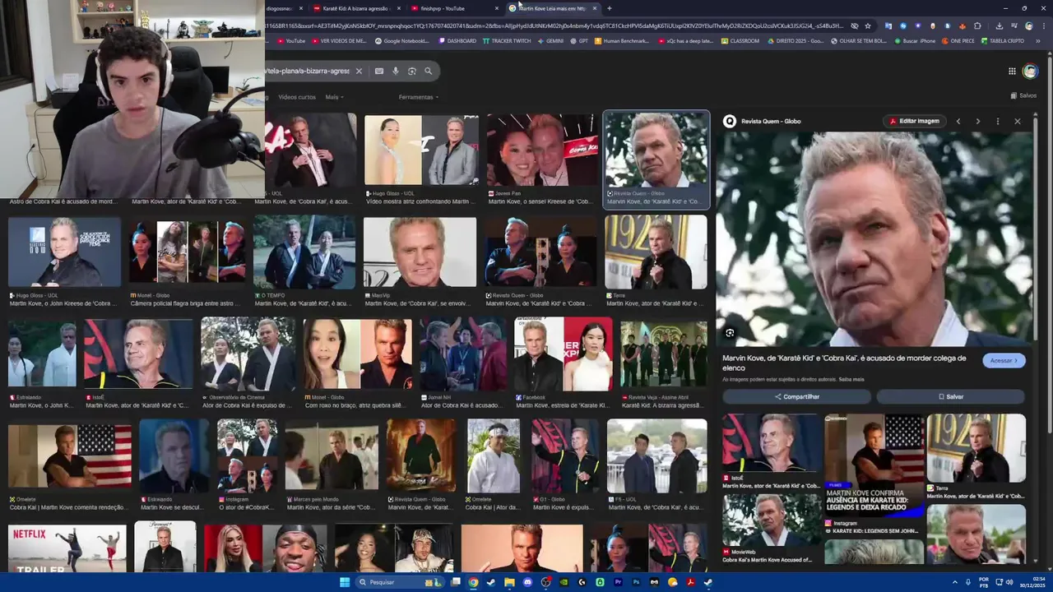Start voice search with the microphone icon
Image resolution: width=1053 pixels, height=592 pixels.
pos(396,71)
